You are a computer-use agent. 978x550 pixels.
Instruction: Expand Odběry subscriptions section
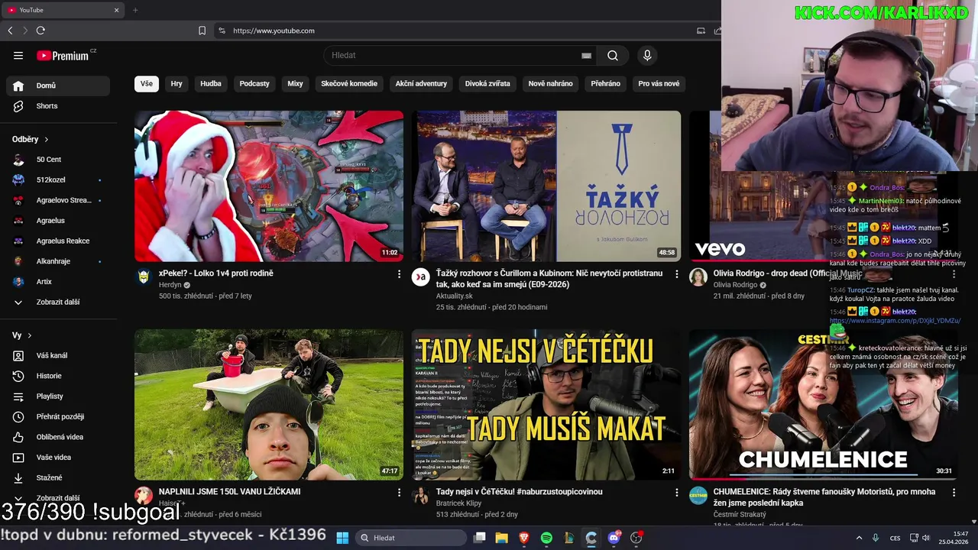[31, 139]
